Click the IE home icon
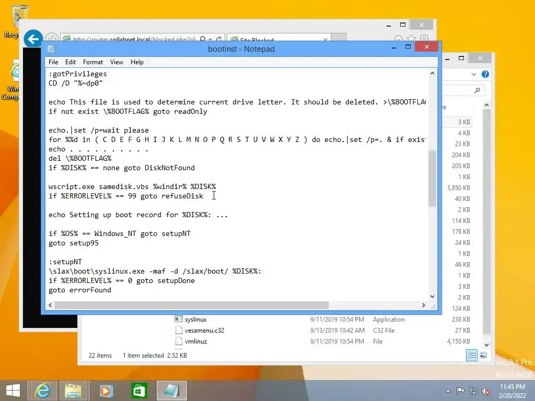Screen dimensions: 535x401 (x=399, y=39)
